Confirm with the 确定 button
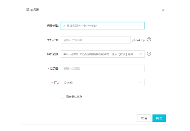190x131 pixels. point(159,118)
